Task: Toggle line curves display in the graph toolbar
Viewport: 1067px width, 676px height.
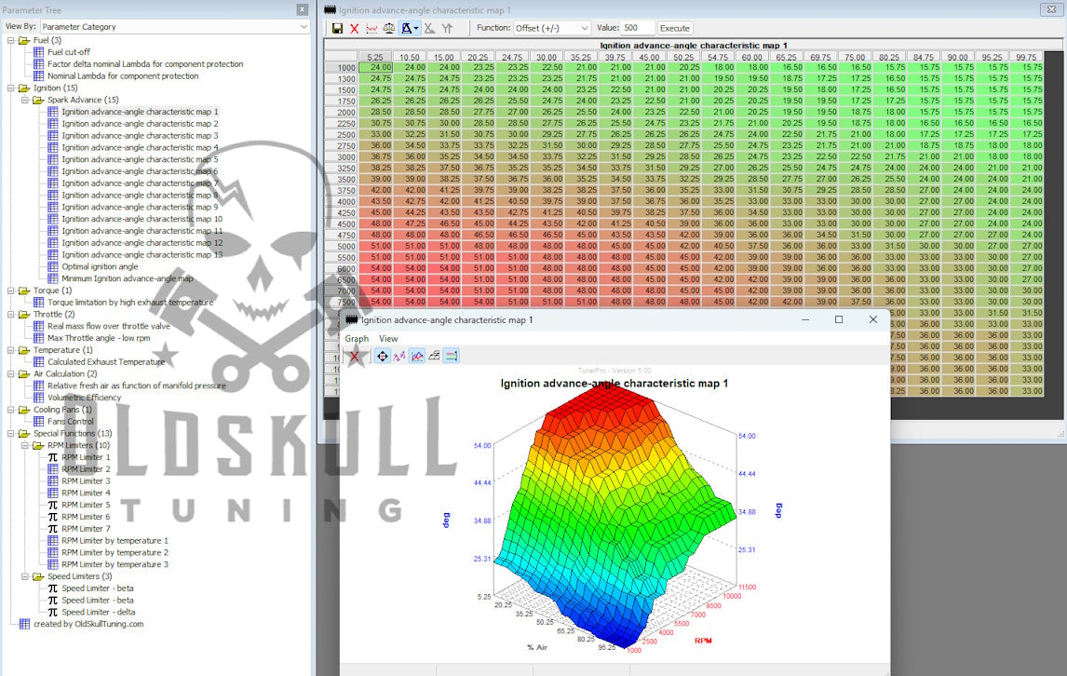Action: 416,356
